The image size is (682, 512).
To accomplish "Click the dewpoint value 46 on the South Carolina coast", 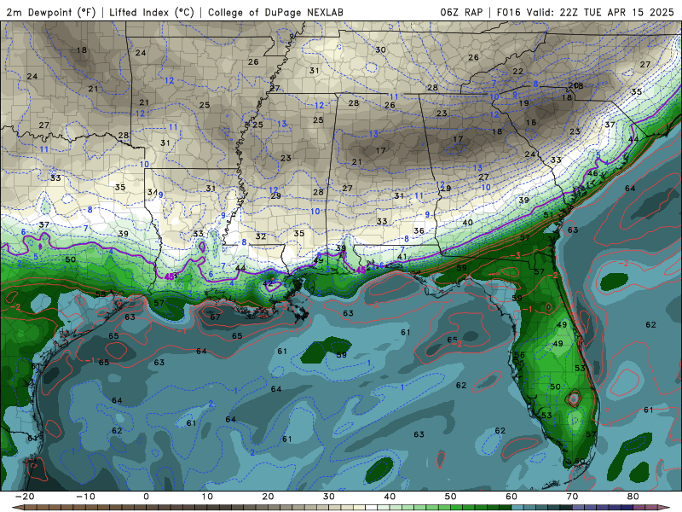I will click(x=592, y=173).
